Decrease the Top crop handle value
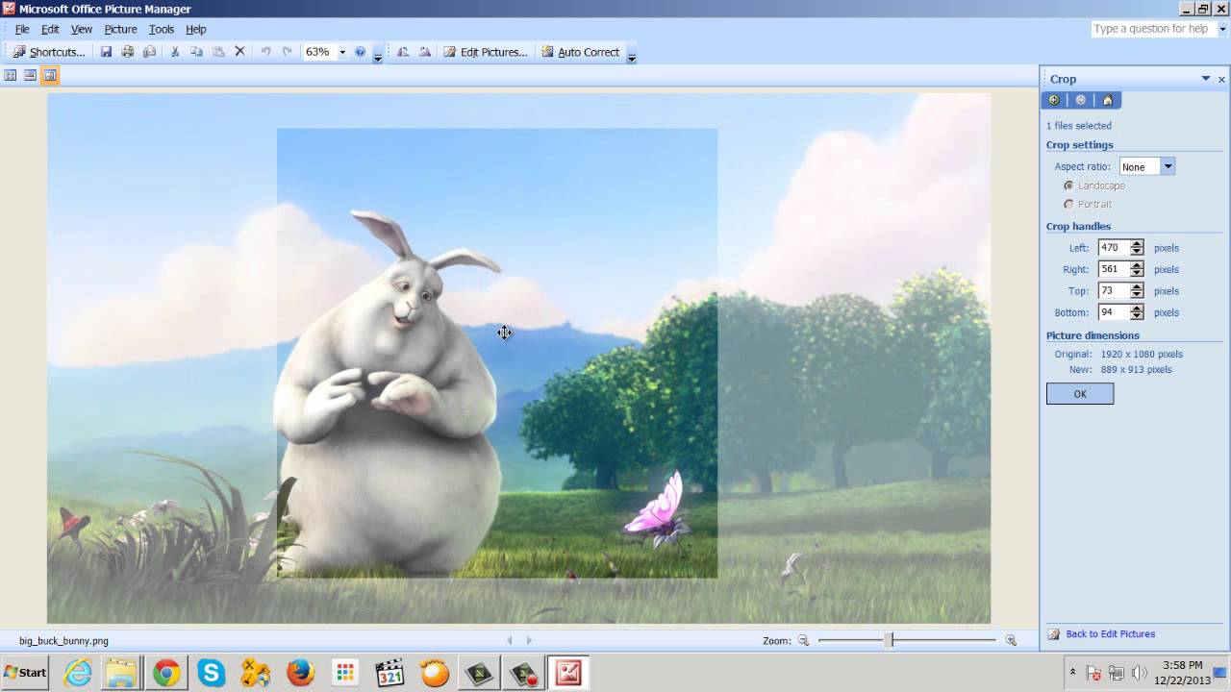The width and height of the screenshot is (1231, 692). point(1137,295)
